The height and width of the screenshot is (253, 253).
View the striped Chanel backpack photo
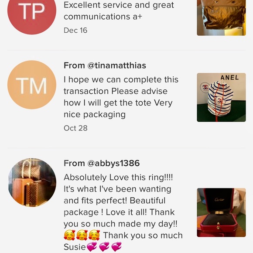[222, 97]
